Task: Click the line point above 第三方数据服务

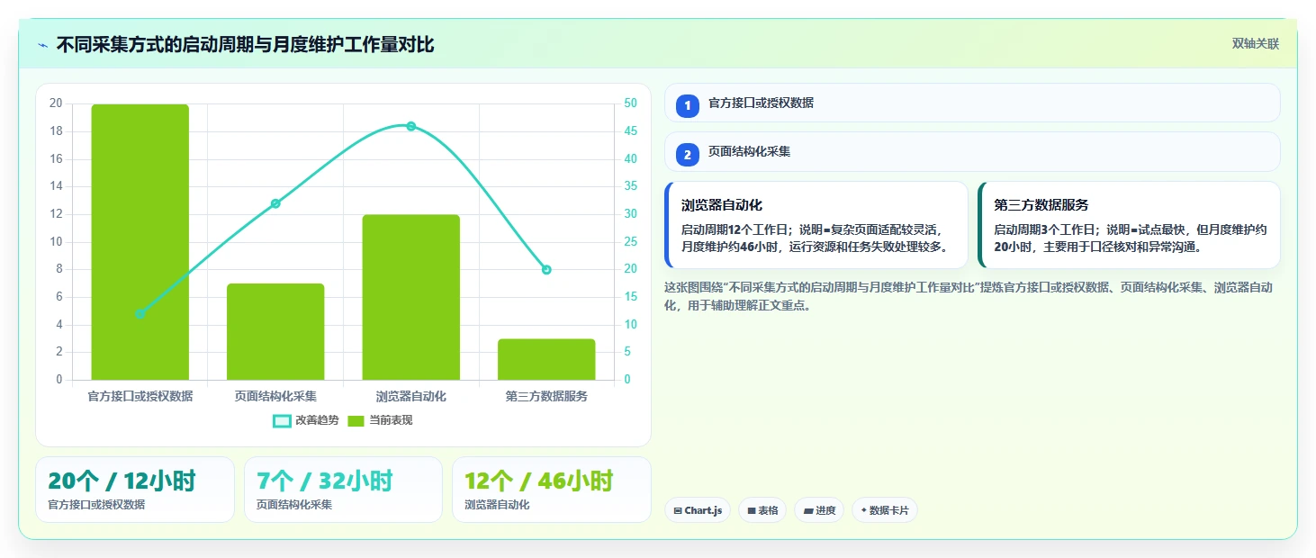Action: (546, 270)
